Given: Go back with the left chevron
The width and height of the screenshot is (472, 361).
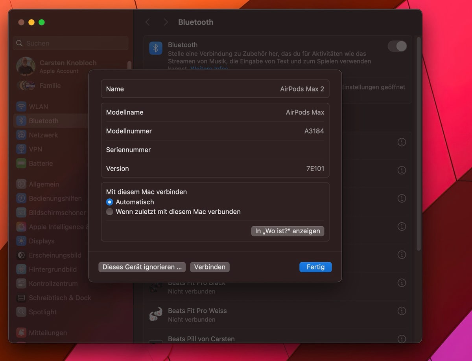Looking at the screenshot, I should point(148,22).
